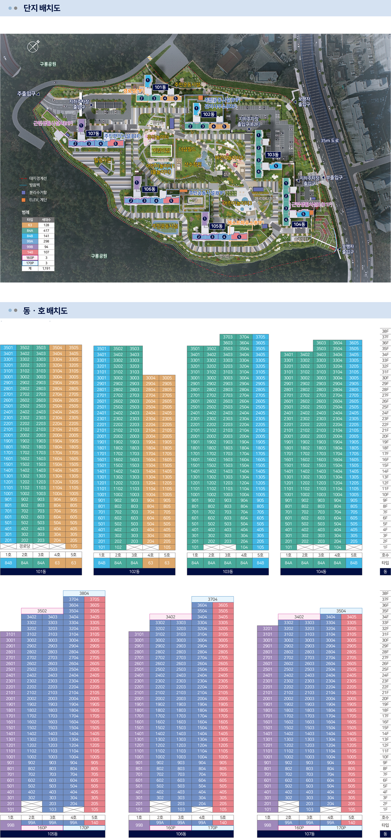The width and height of the screenshot is (391, 840).
Task: Click the 더샵필드 label on the map
Action: coord(187,149)
